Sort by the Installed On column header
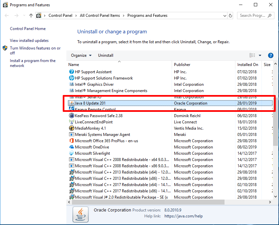279x225 pixels. click(248, 65)
